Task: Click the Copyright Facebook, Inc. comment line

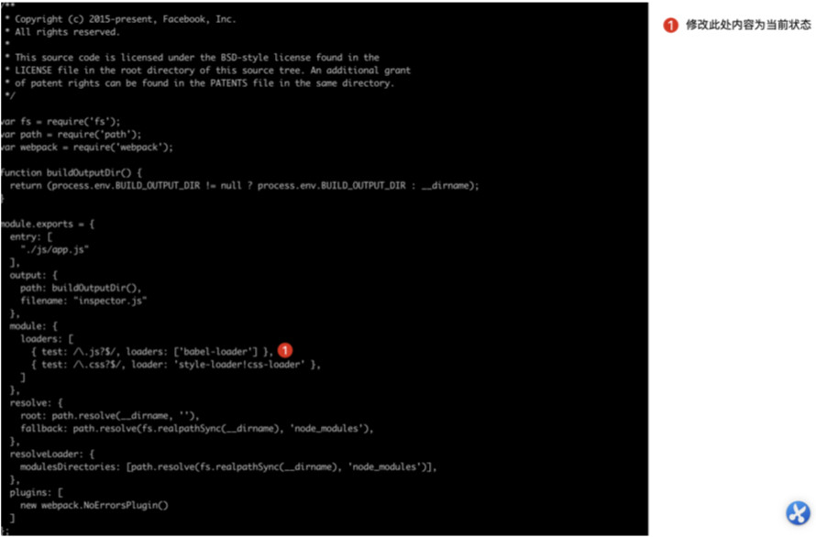Action: 121,19
